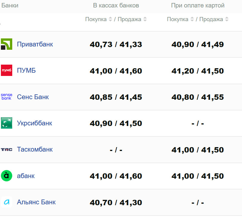Sort cash desk rates by Продажа arrows
Image resolution: width=242 pixels, height=218 pixels.
(x=145, y=19)
